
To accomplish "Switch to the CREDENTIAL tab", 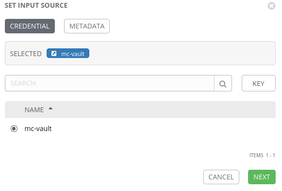I will point(30,26).
